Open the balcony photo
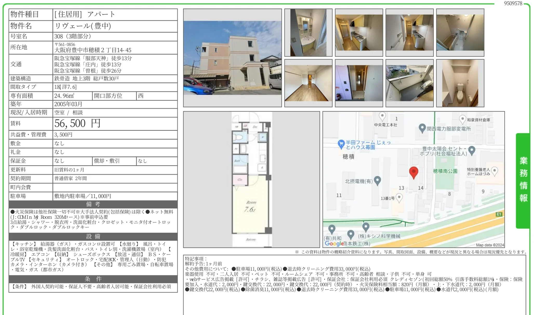 point(410,83)
